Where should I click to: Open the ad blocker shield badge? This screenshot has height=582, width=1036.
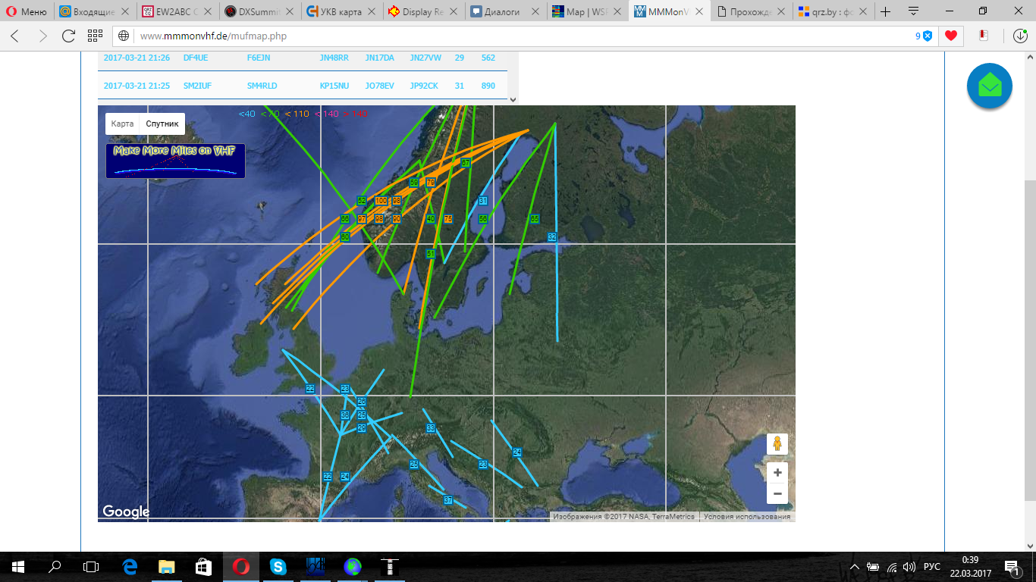[927, 36]
